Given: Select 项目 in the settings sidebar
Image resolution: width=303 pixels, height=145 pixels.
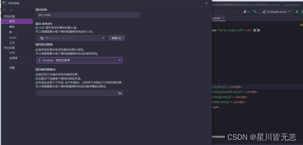Looking at the screenshot, I should 17,21.
